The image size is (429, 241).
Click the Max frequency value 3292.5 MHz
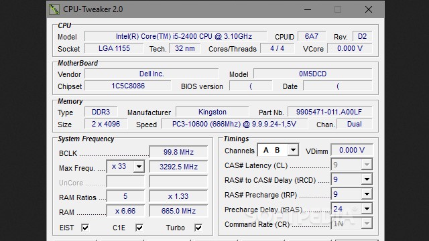pyautogui.click(x=178, y=167)
